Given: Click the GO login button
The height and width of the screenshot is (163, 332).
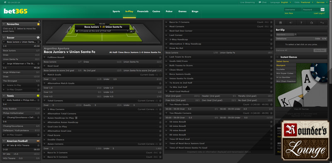Looking at the screenshot, I should (322, 9).
